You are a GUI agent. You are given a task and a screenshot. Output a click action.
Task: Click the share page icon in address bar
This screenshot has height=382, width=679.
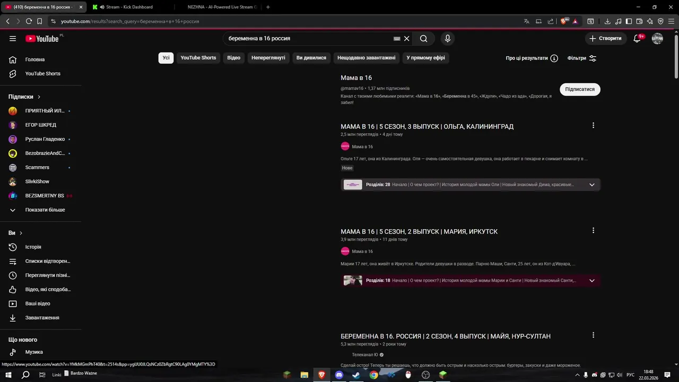point(550,21)
